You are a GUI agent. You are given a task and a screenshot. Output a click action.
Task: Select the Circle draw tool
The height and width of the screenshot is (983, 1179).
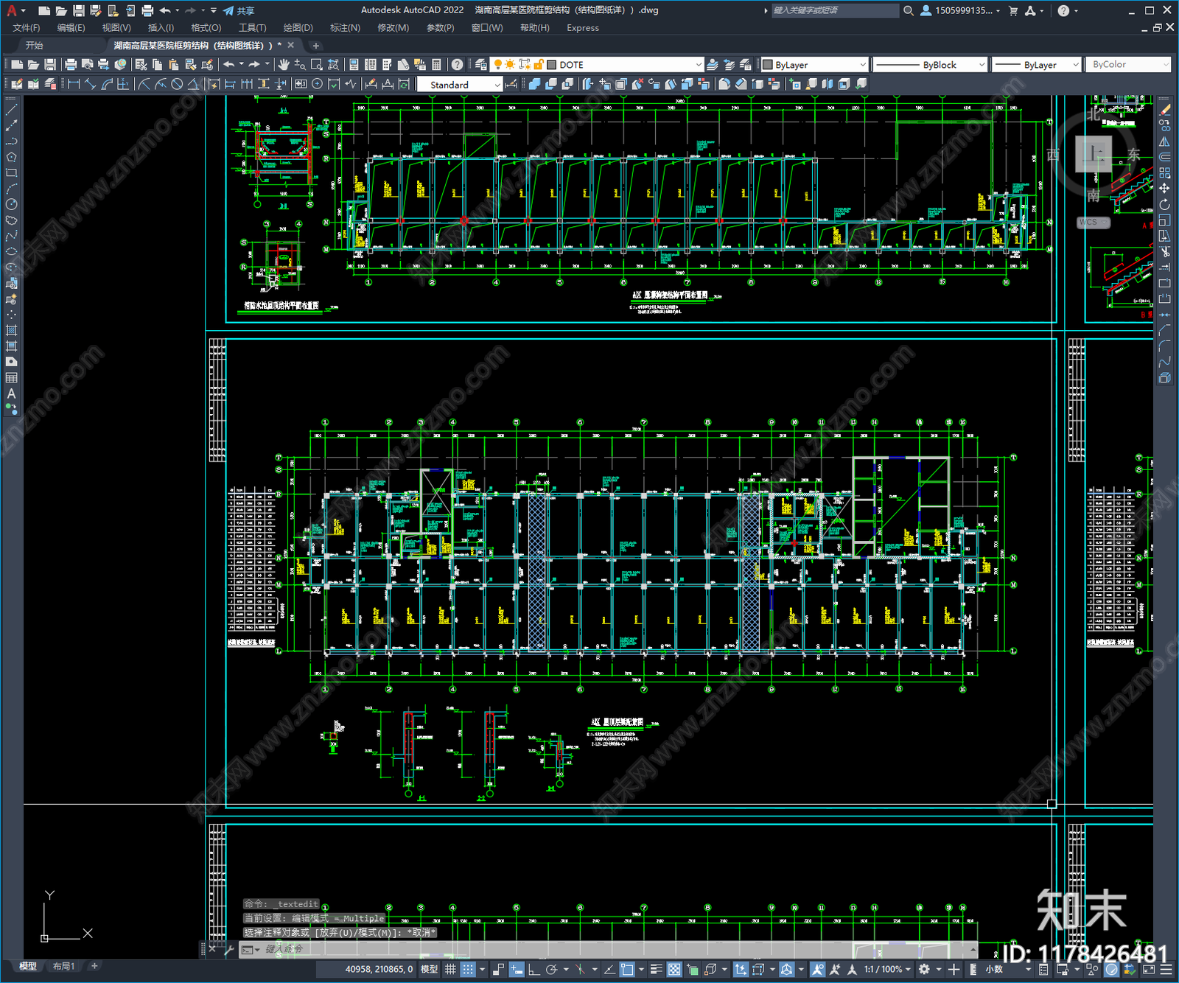pyautogui.click(x=11, y=204)
